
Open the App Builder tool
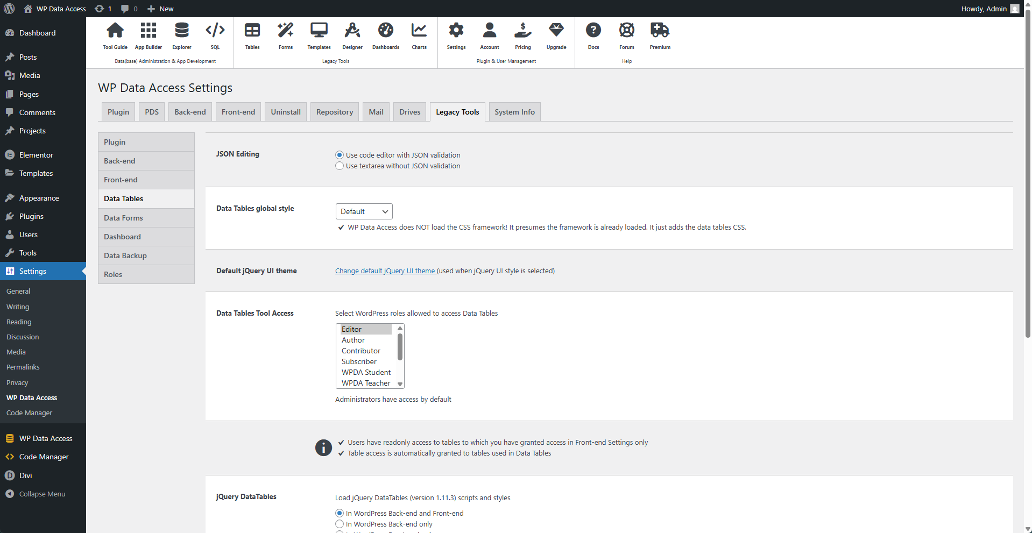pos(148,35)
